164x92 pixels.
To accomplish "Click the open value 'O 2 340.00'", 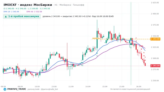I will coord(9,8).
